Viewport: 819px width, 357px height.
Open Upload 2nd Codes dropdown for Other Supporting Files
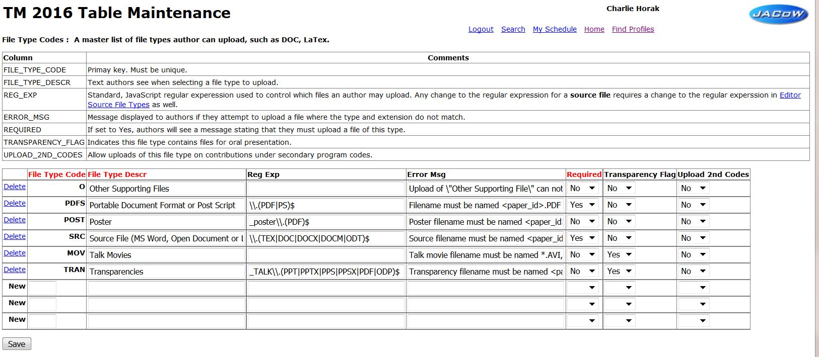(x=694, y=189)
